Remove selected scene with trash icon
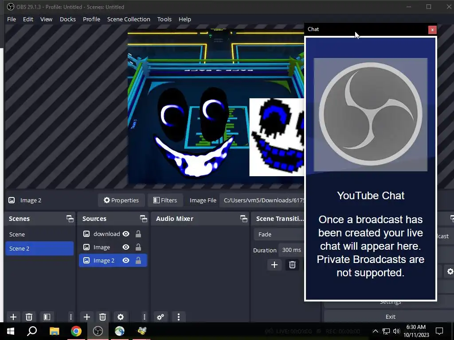Viewport: 454px width, 340px height. 29,317
